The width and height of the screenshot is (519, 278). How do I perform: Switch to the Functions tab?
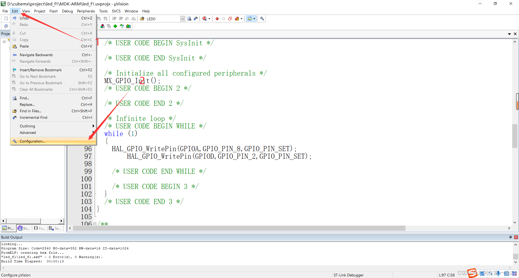[39, 228]
